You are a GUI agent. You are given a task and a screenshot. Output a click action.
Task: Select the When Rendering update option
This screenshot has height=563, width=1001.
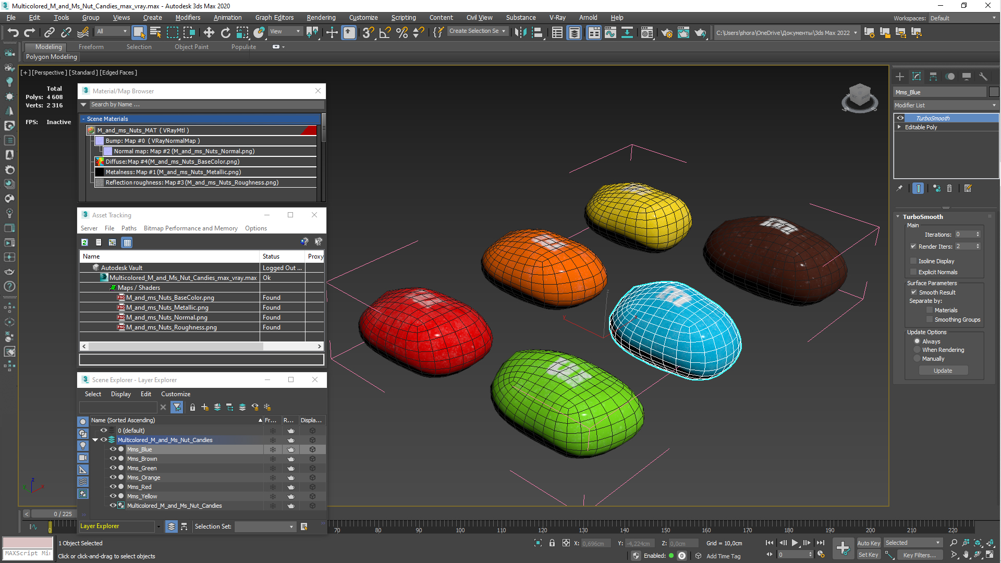click(917, 350)
